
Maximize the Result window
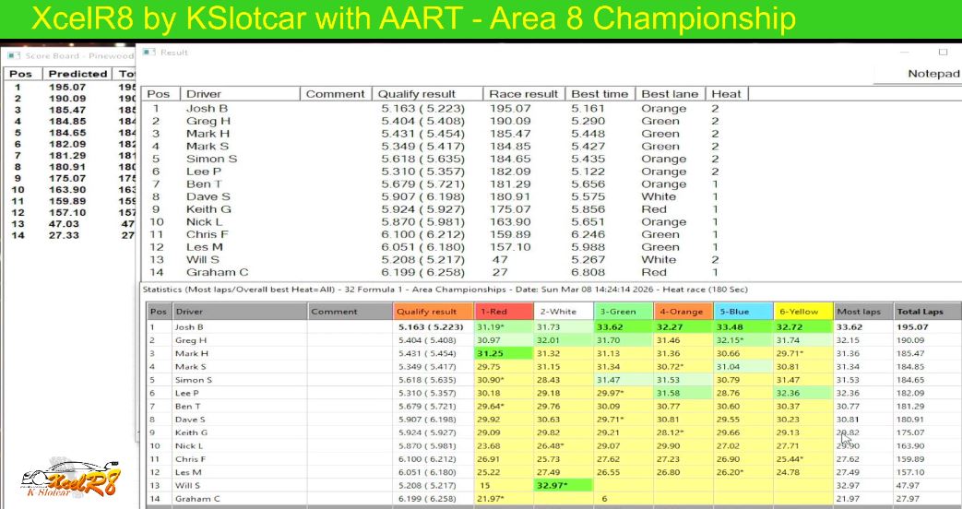click(943, 53)
